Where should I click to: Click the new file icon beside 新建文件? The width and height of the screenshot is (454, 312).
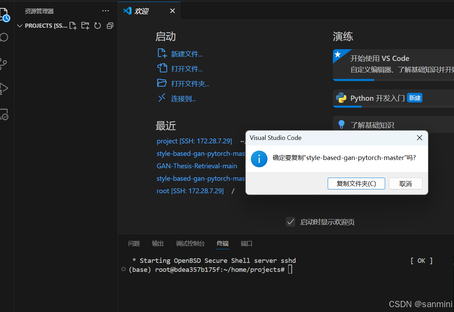[x=162, y=53]
